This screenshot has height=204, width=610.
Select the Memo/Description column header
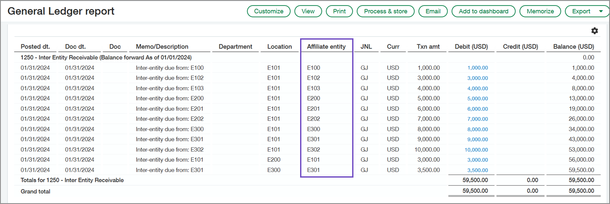(x=162, y=47)
